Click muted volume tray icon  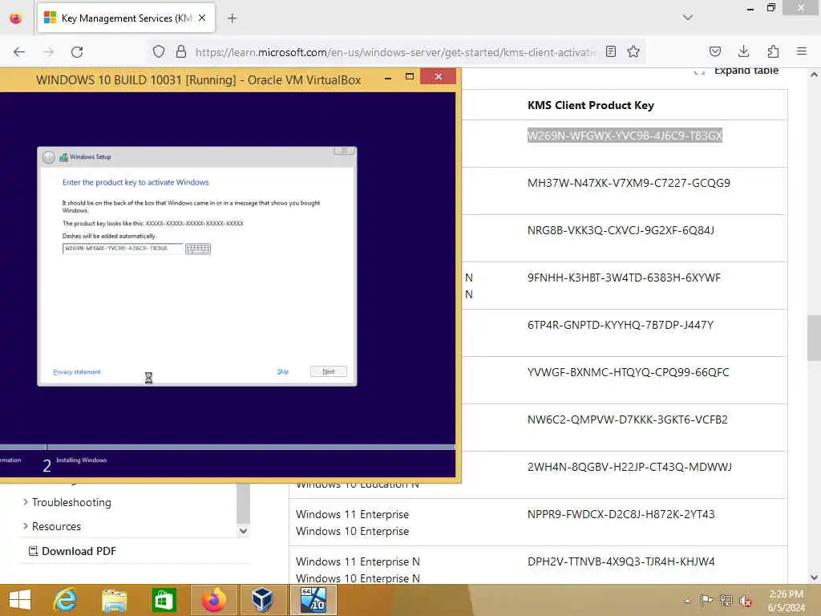click(x=745, y=600)
